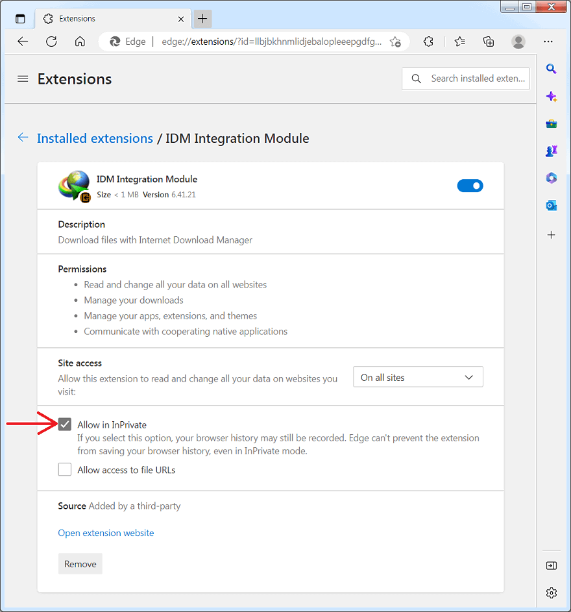This screenshot has width=571, height=612.
Task: Click the back arrow beside Installed extensions
Action: pyautogui.click(x=23, y=138)
